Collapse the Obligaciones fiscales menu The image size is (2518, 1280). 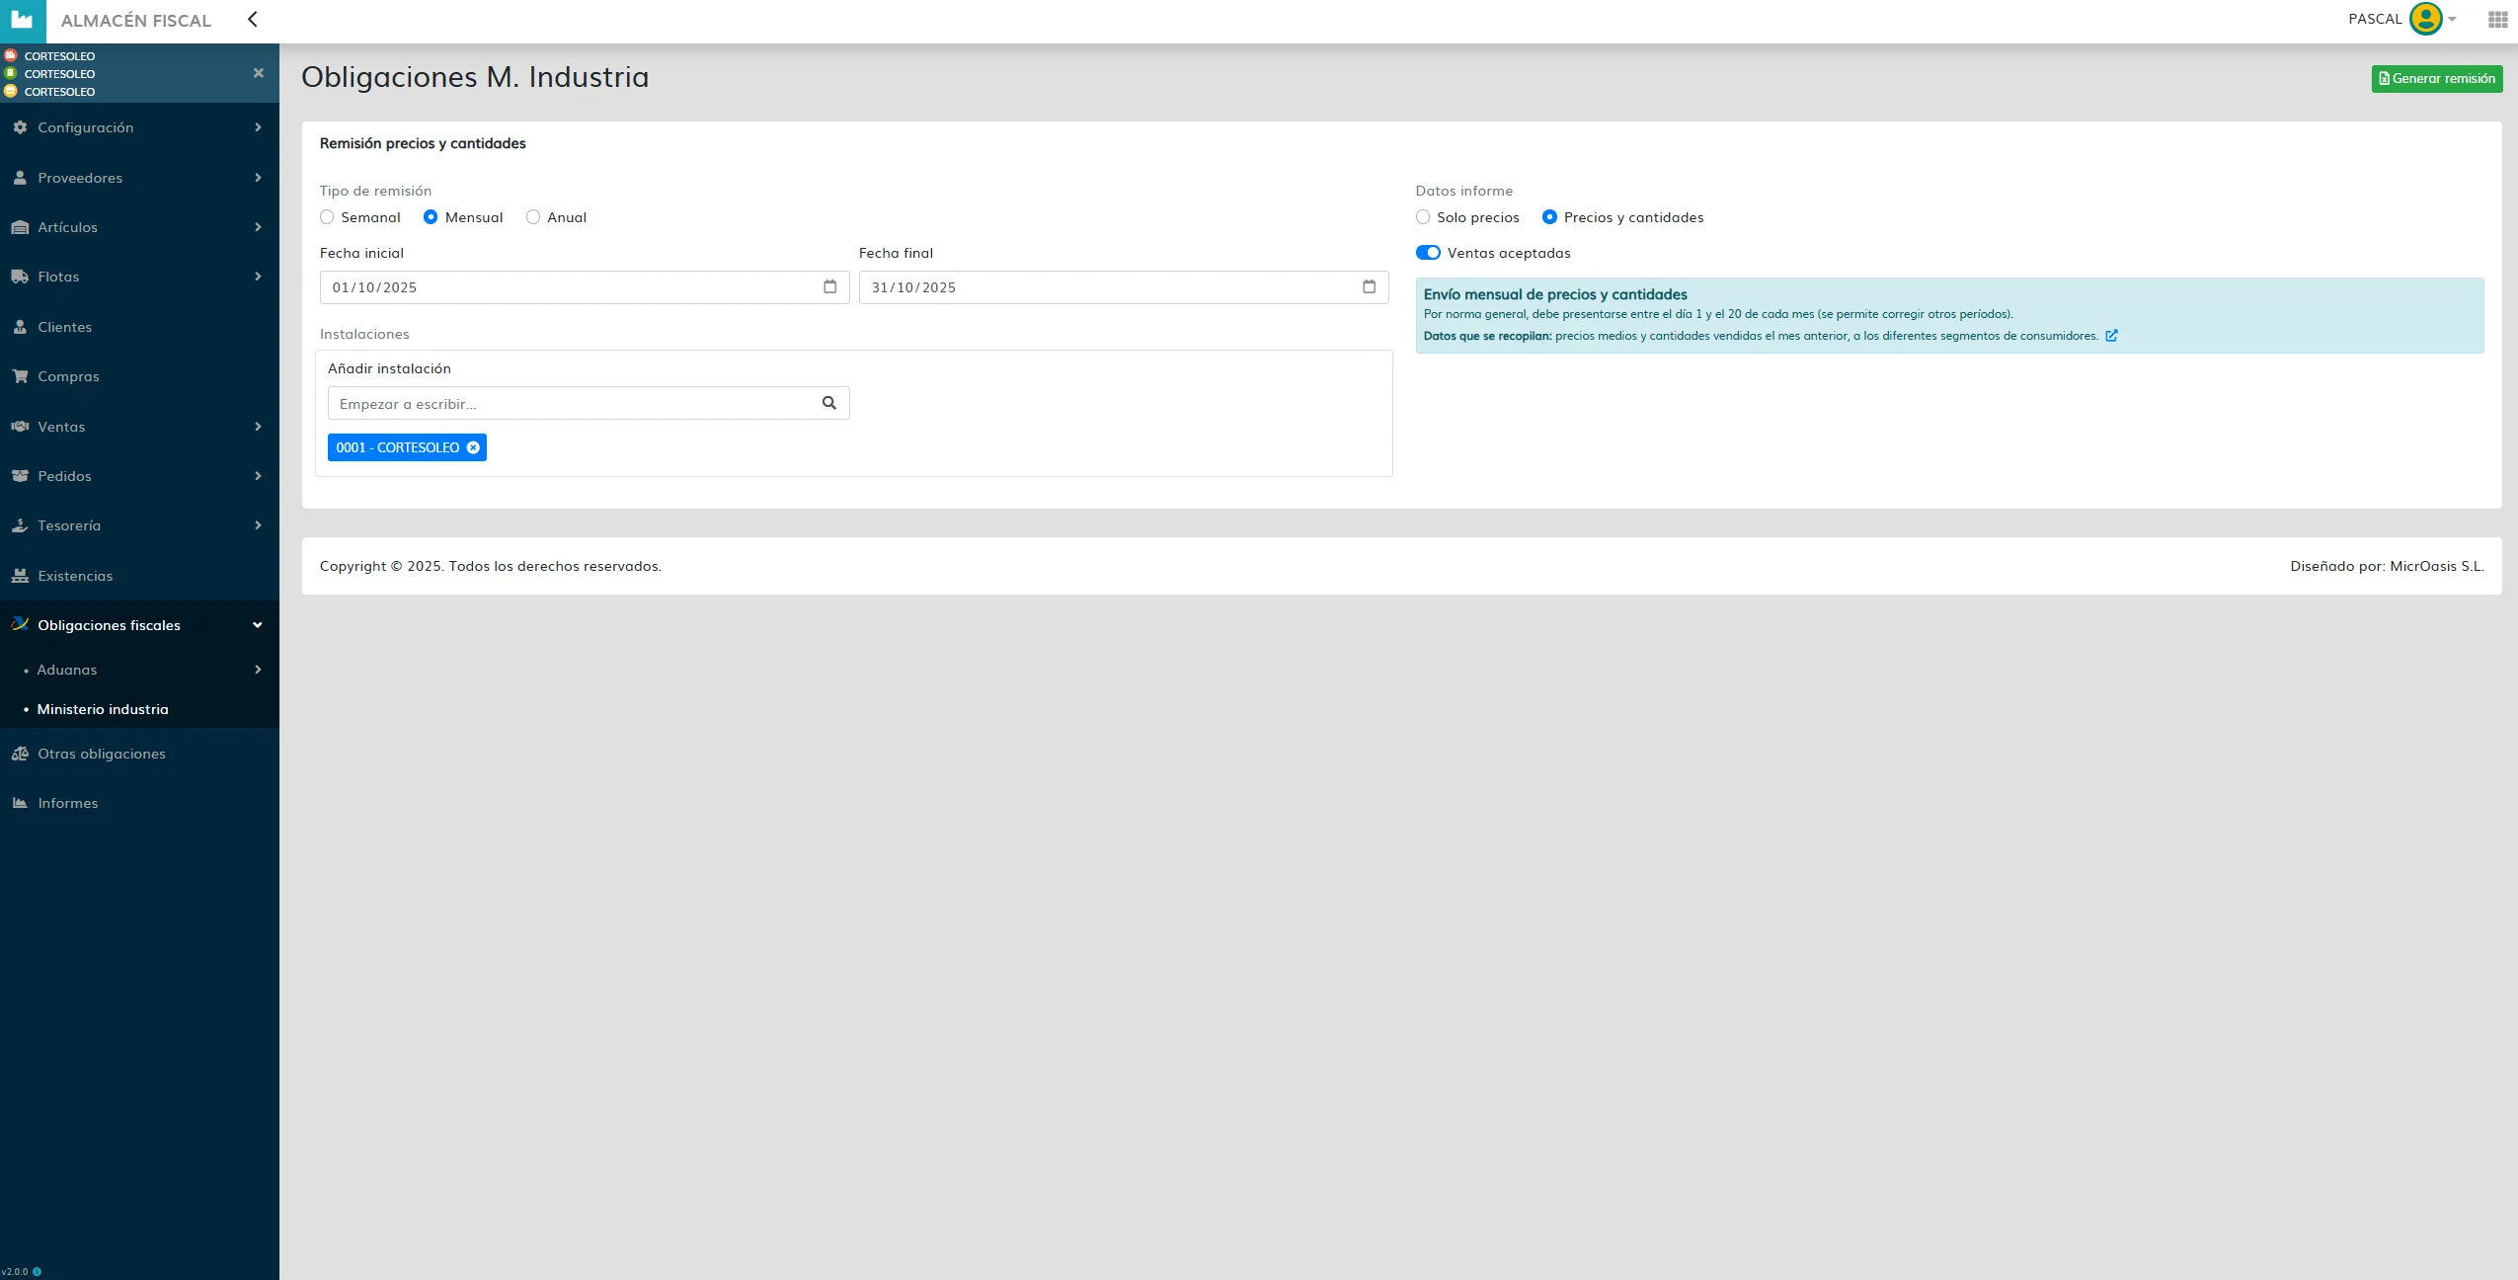tap(139, 625)
